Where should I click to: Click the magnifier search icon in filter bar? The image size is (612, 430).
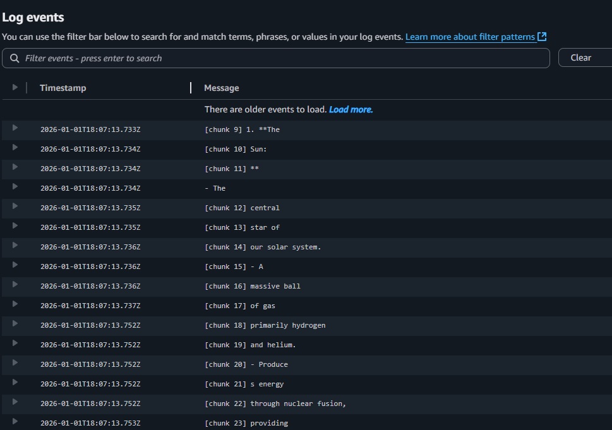click(x=15, y=58)
